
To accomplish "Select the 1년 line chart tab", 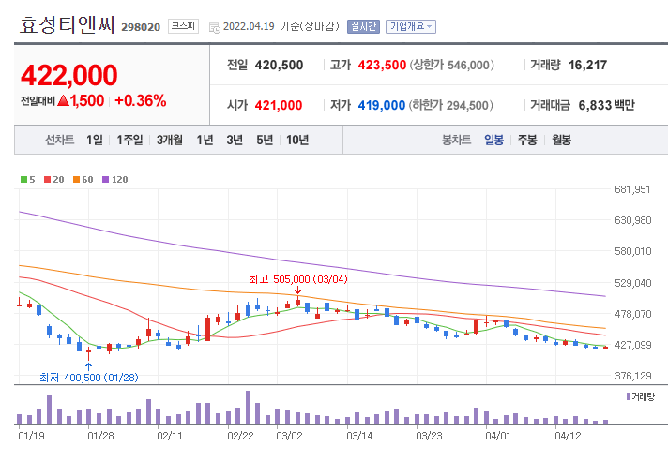I will click(x=205, y=140).
